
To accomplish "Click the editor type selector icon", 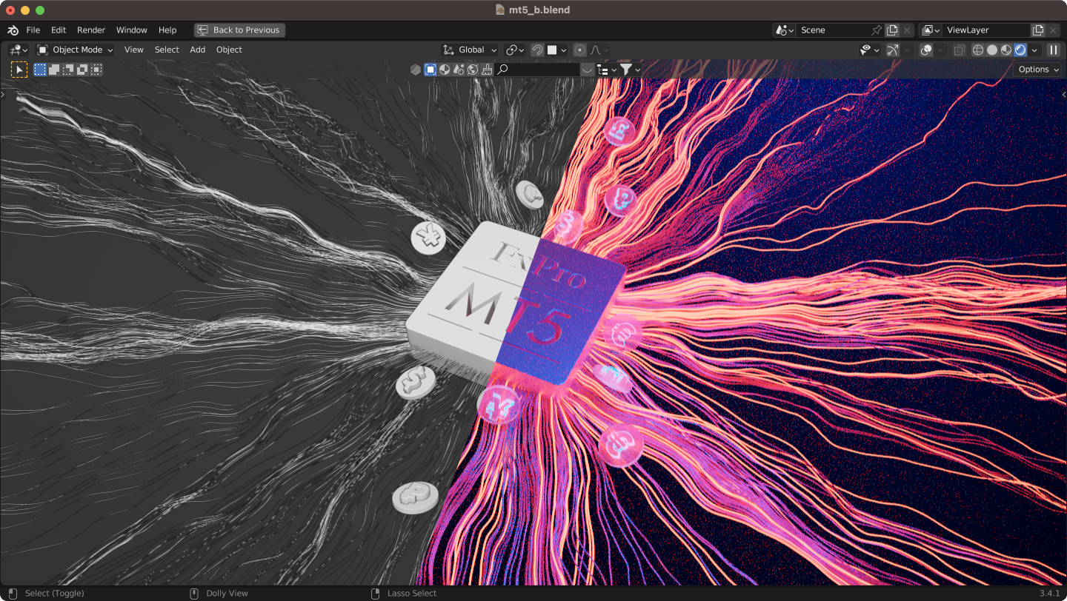I will (14, 50).
